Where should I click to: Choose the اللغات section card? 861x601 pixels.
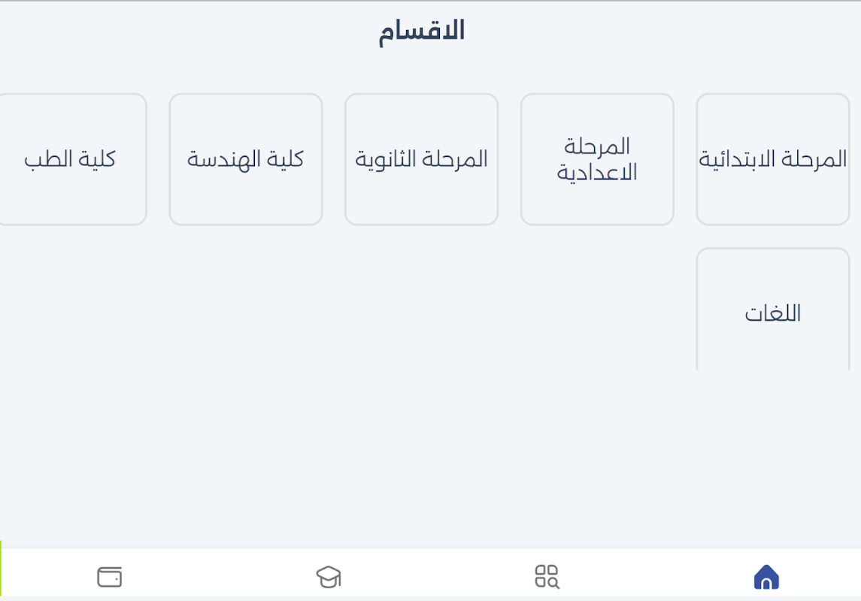pos(772,310)
